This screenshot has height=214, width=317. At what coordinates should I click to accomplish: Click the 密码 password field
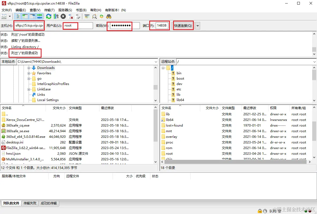[124, 25]
